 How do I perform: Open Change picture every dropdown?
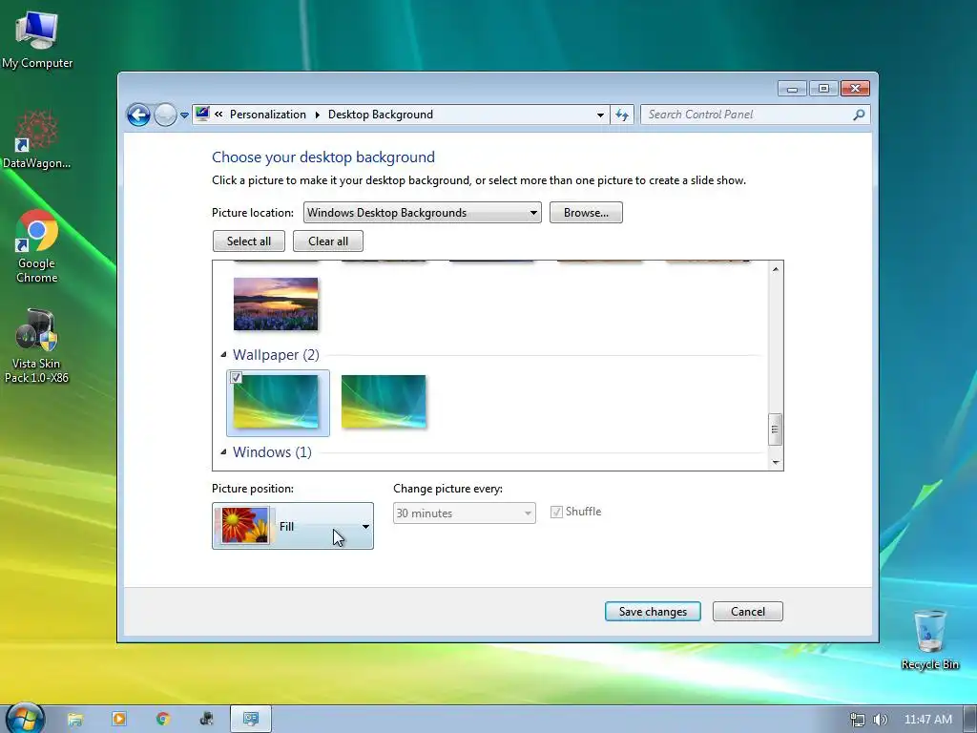click(x=465, y=513)
